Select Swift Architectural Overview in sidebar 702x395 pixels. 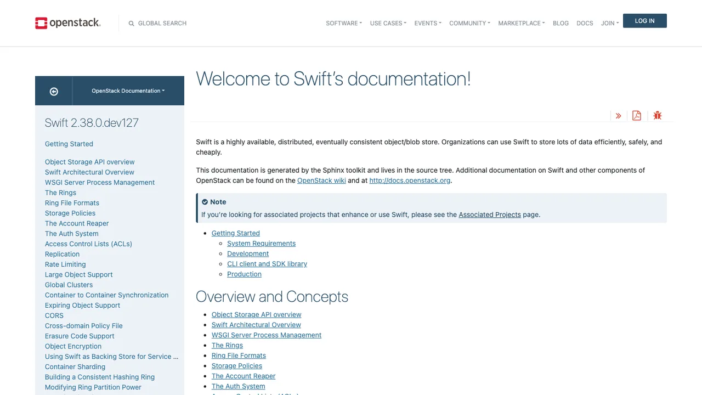point(89,172)
